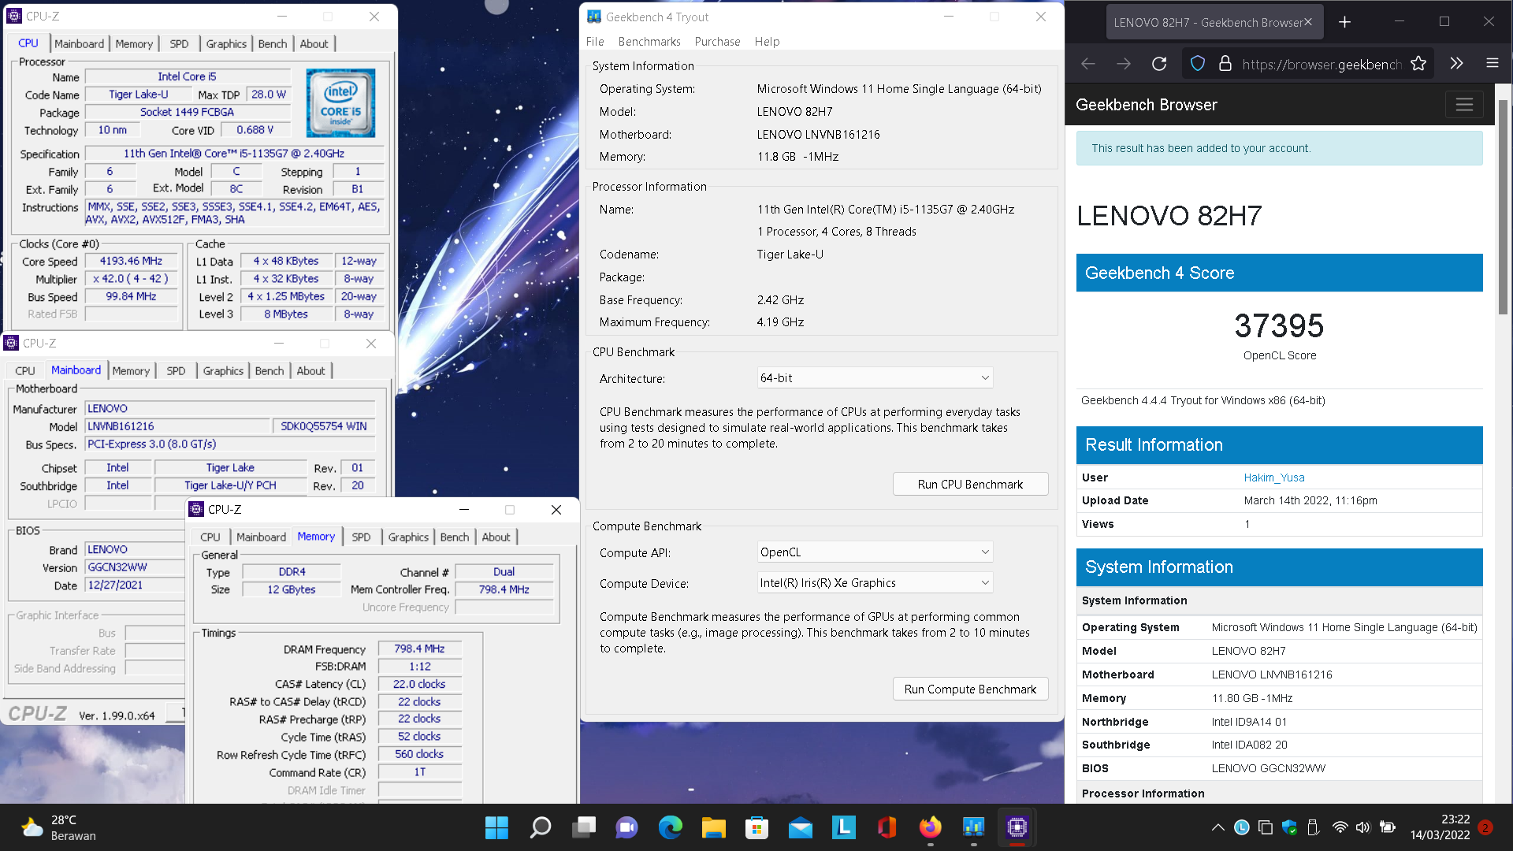Go forward in Firefox browser

1124,64
